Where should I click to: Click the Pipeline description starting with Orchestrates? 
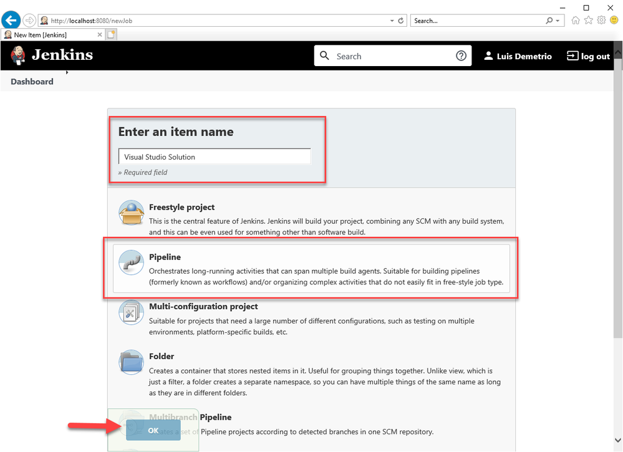(x=326, y=276)
